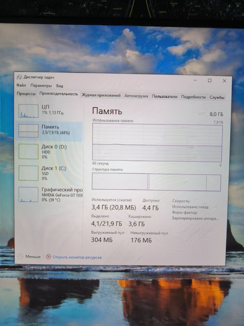Switch to the Автозагрузка tab
Screen dimensions: 244x326
pos(136,96)
